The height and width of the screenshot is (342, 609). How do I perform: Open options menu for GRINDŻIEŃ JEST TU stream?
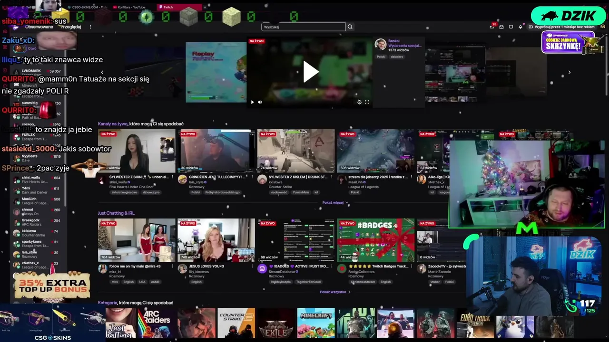[252, 177]
